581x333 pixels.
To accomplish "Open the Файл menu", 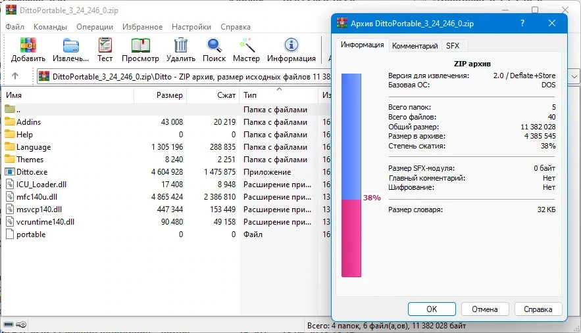I will (x=15, y=27).
